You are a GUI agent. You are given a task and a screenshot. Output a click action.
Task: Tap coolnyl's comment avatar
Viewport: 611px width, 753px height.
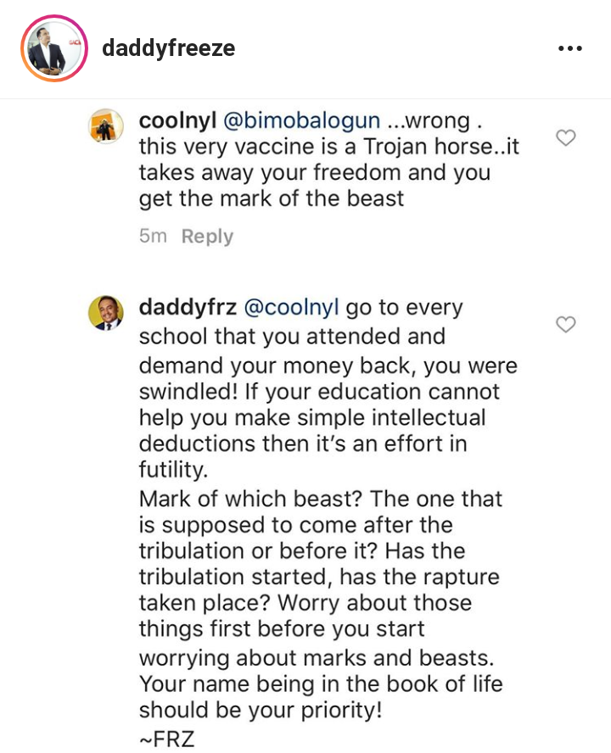[x=107, y=127]
